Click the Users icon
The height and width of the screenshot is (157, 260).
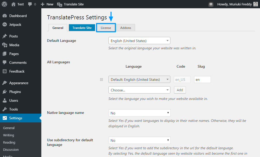click(5, 100)
